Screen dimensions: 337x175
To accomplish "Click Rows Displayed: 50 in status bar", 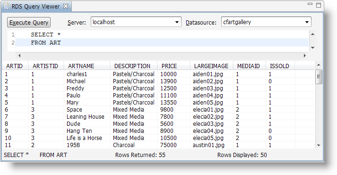I will (242, 155).
